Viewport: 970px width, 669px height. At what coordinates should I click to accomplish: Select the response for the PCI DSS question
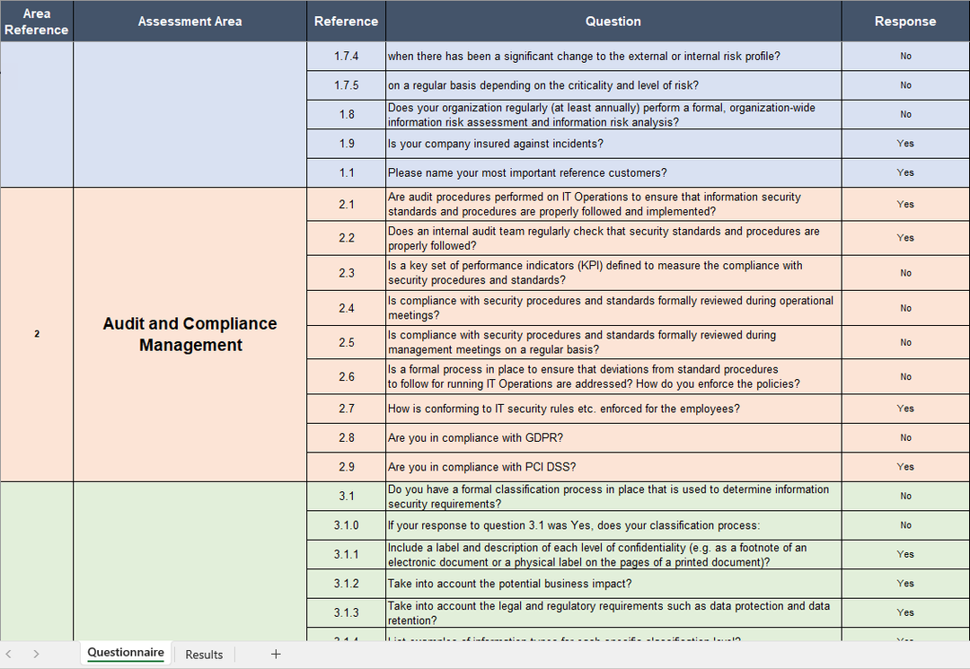[904, 467]
